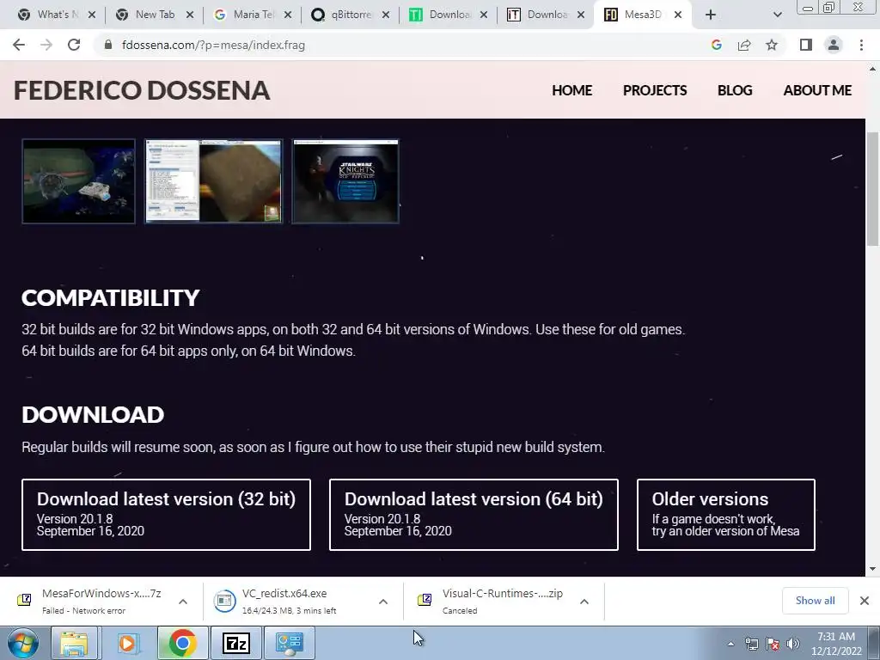Open the Chrome profile avatar
This screenshot has width=880, height=660.
pyautogui.click(x=834, y=45)
